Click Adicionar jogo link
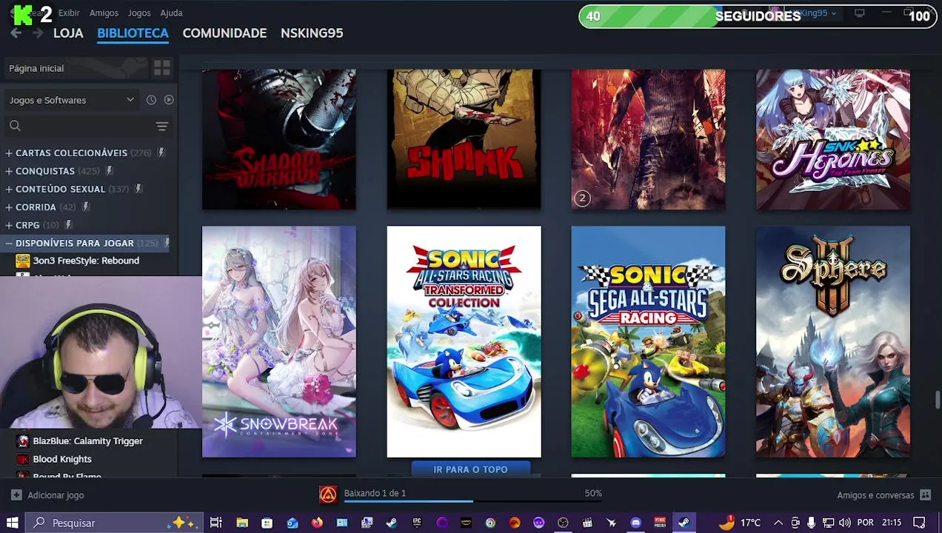The width and height of the screenshot is (942, 533). tap(56, 495)
